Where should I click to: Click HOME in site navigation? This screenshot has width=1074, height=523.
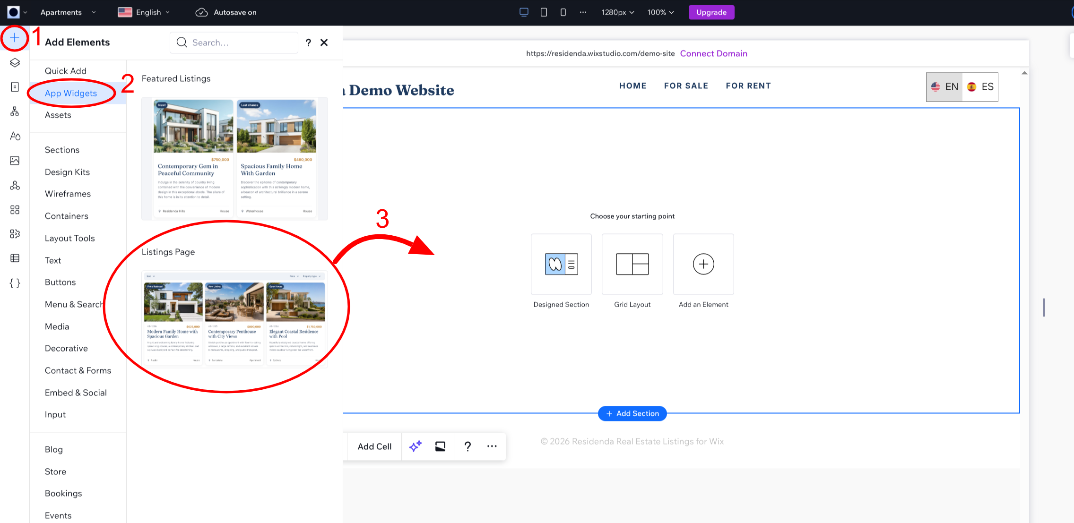(632, 86)
